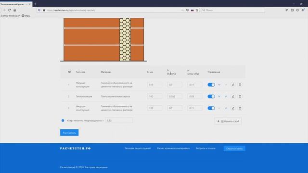The image size is (308, 173).
Task: Click conductivity field 0.7 in layer 3
Action: click(175, 108)
